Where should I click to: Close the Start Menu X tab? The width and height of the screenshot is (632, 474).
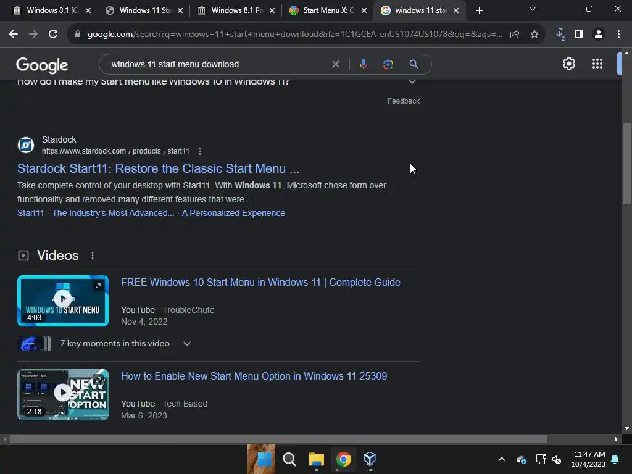pyautogui.click(x=364, y=10)
